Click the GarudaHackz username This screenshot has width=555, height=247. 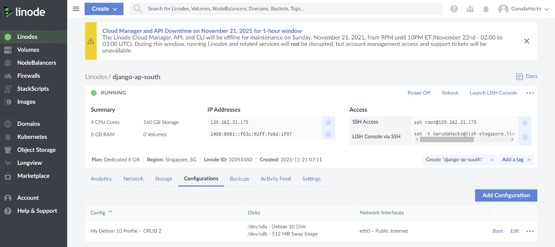[x=526, y=9]
